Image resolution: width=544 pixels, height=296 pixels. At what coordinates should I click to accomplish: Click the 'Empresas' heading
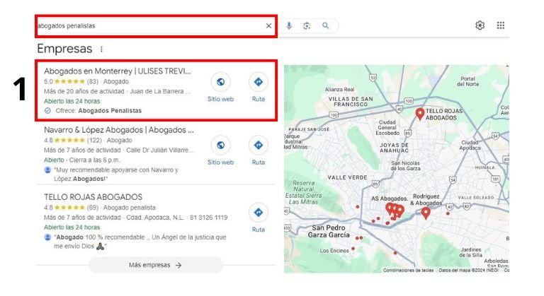64,49
